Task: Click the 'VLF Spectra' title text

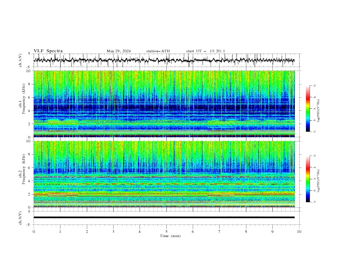Action: tap(48, 51)
